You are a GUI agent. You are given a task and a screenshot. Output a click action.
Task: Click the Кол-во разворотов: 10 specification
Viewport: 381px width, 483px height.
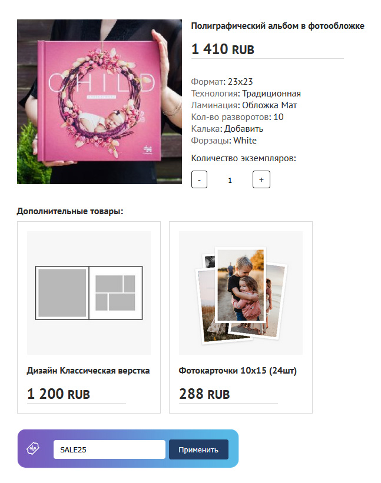237,117
